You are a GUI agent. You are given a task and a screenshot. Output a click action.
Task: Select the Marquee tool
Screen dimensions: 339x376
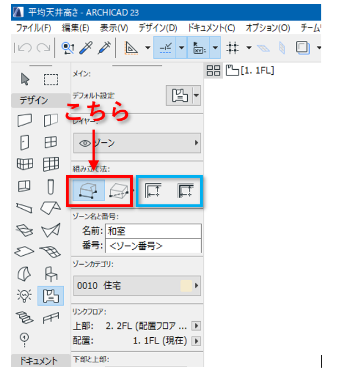51,80
